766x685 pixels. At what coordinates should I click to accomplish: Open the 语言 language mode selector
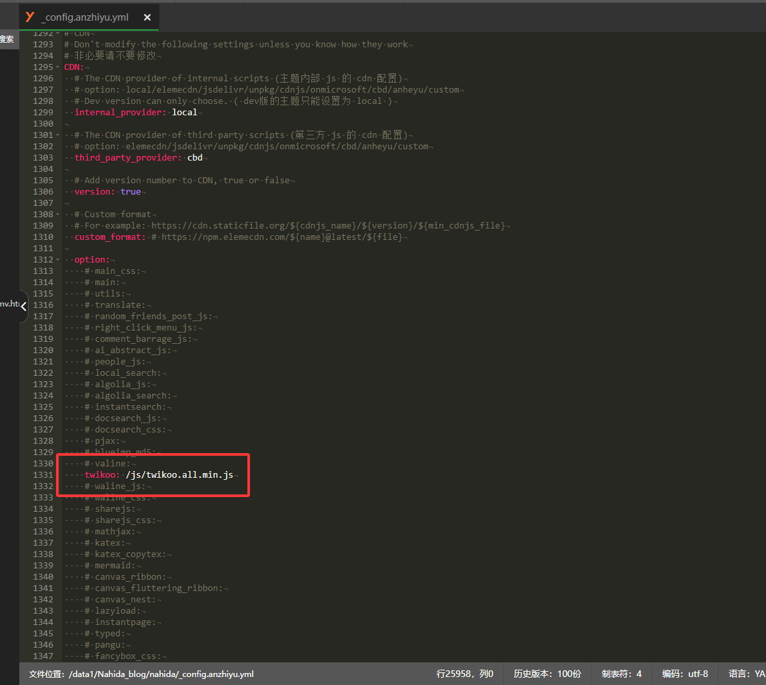tap(746, 674)
